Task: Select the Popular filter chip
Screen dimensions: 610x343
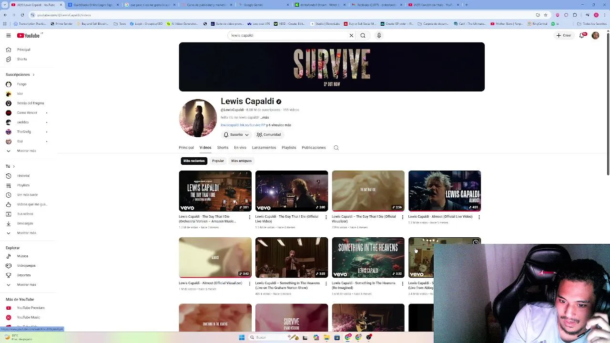Action: pyautogui.click(x=218, y=161)
